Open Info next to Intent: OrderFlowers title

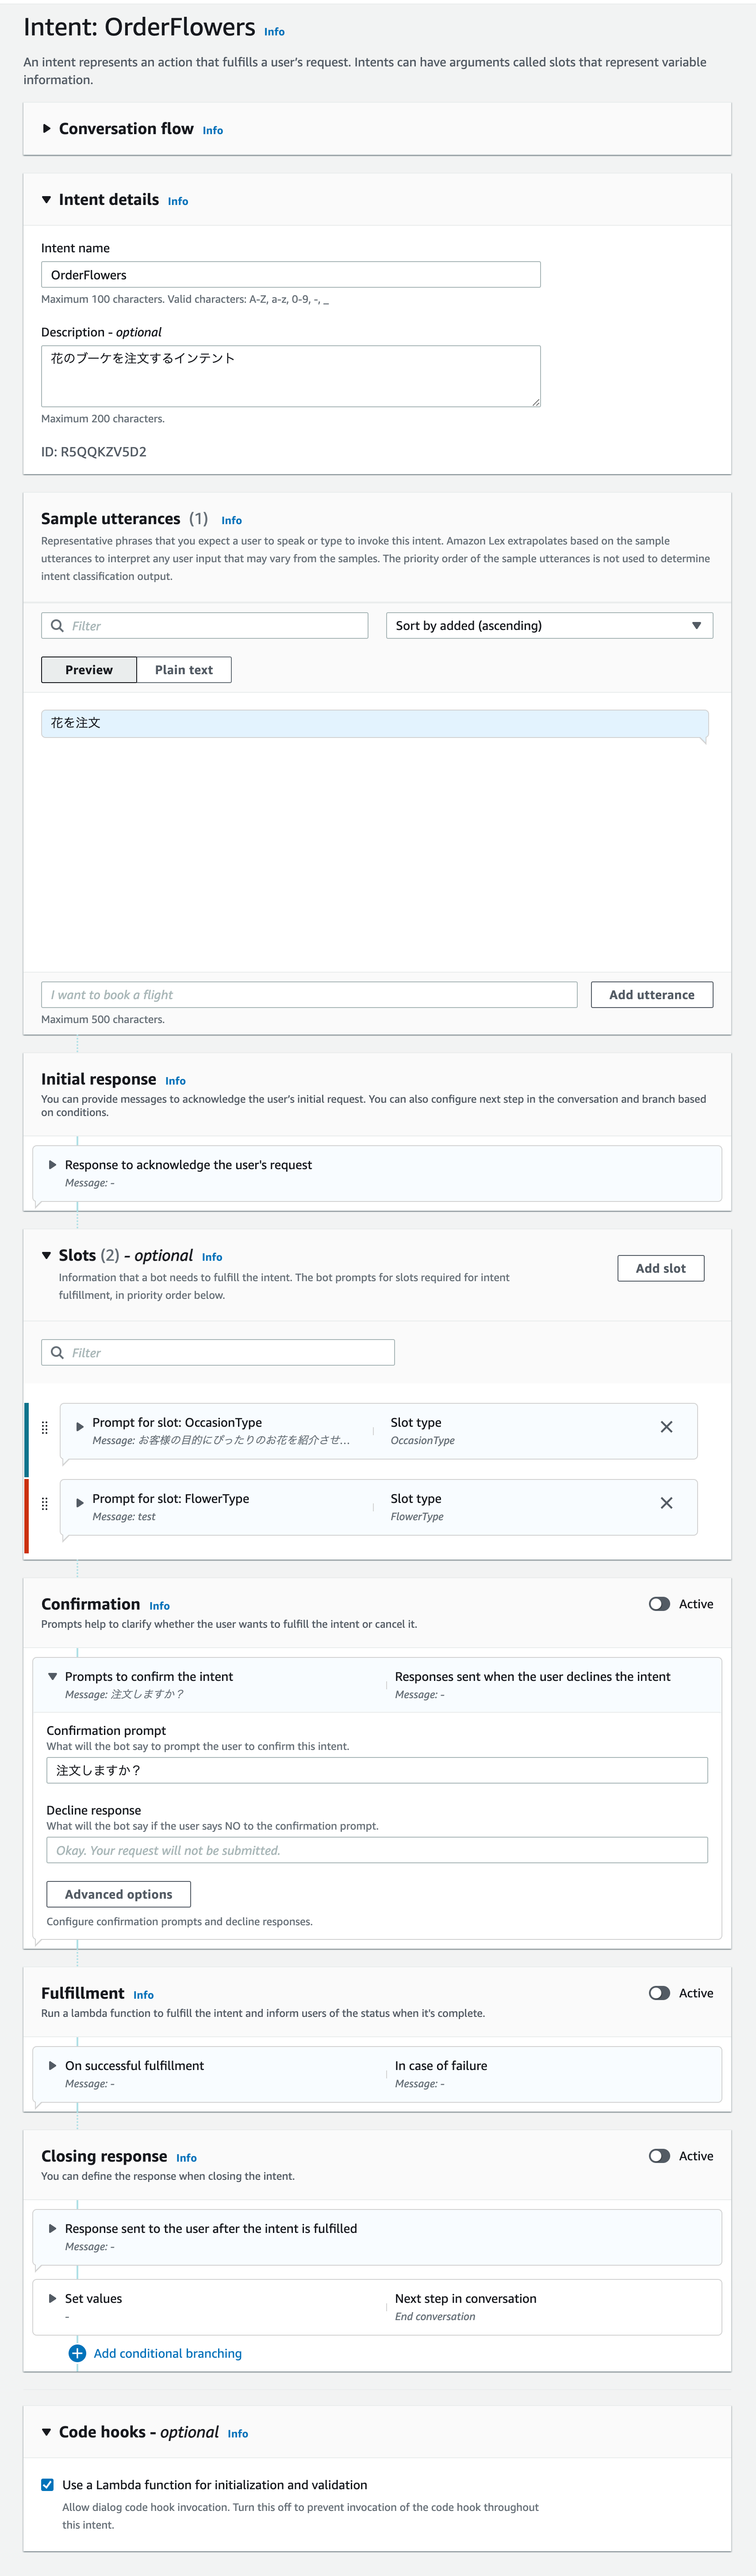click(275, 32)
